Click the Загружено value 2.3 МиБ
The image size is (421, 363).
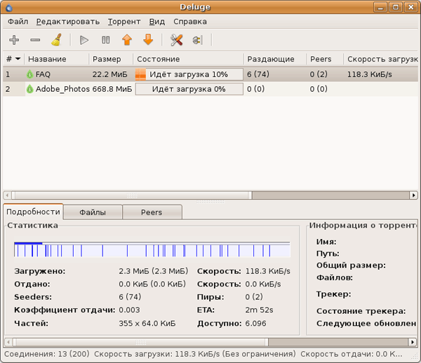[153, 271]
